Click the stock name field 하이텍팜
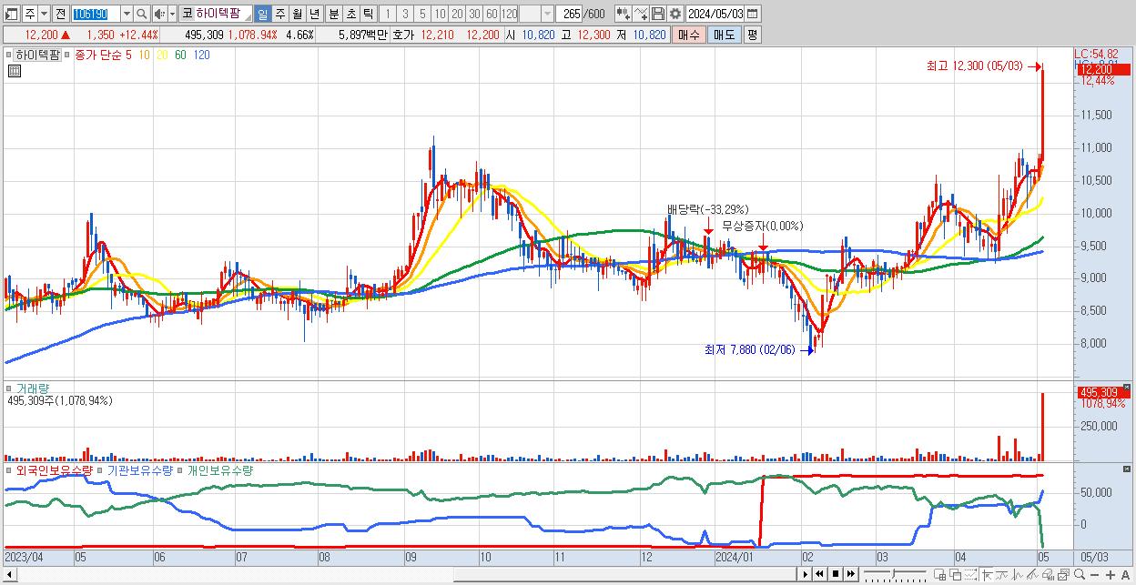Viewport: 1136px width, 585px height. [x=223, y=14]
